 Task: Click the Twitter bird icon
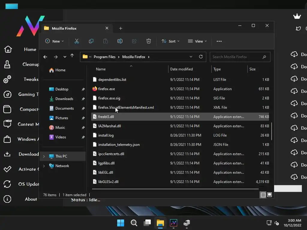point(298,28)
